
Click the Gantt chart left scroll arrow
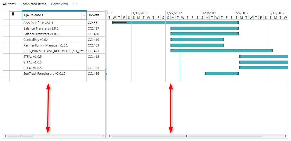point(109,136)
